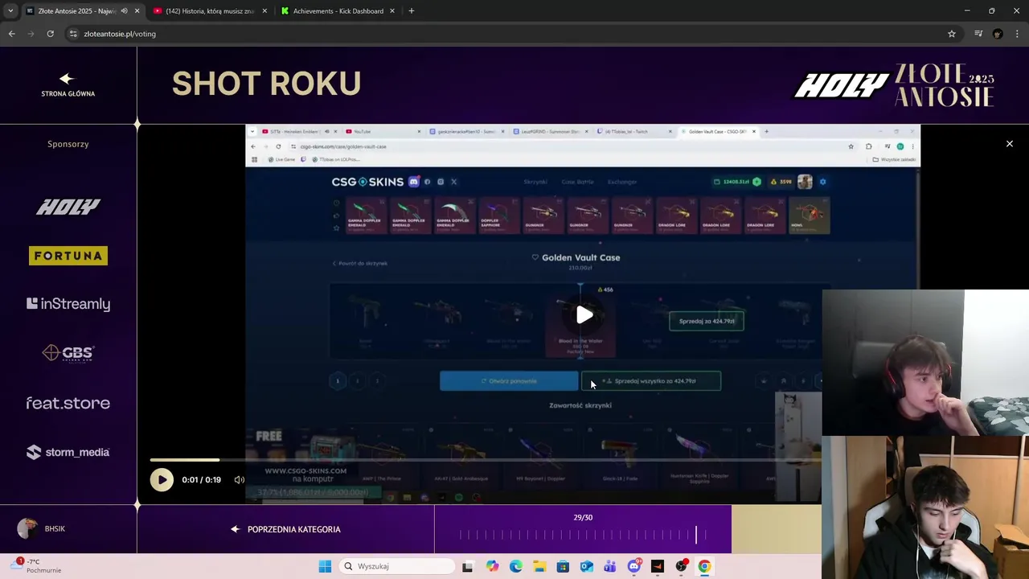Open Outlook from the taskbar
Screen dimensions: 1029x579
click(587, 566)
